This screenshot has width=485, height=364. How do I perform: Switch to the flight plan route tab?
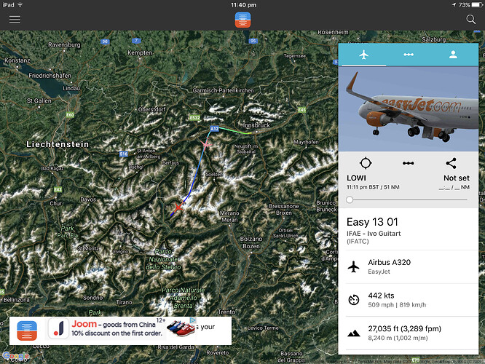(409, 55)
